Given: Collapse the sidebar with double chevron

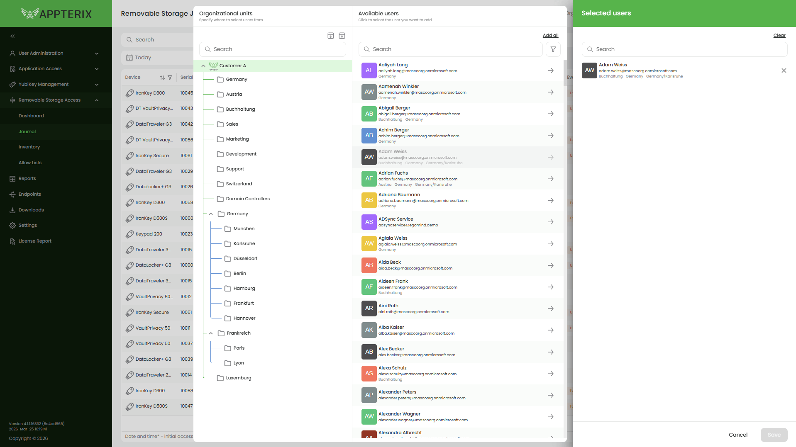Looking at the screenshot, I should pos(12,36).
